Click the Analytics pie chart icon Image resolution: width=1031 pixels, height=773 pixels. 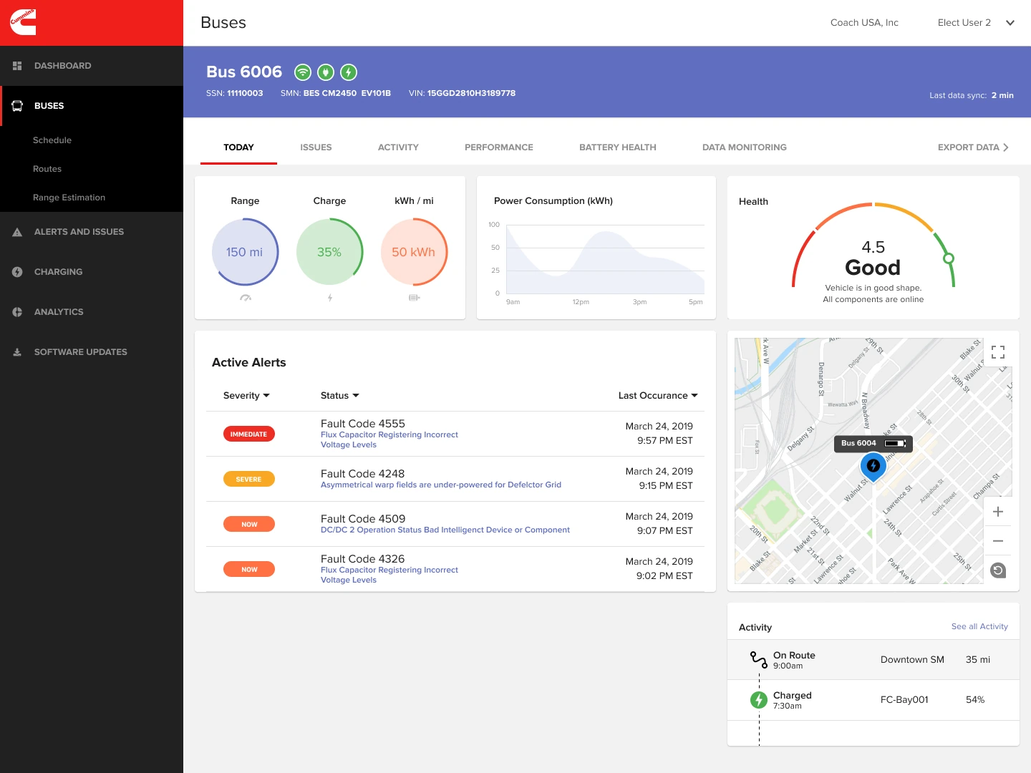click(x=17, y=312)
